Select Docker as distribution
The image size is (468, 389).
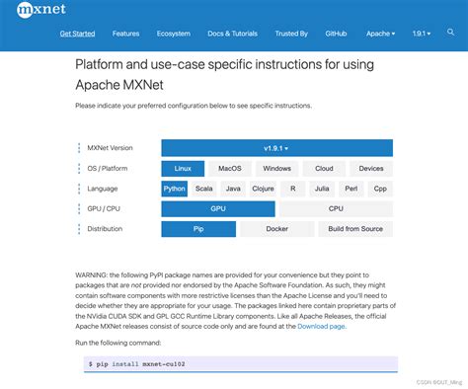click(x=277, y=229)
